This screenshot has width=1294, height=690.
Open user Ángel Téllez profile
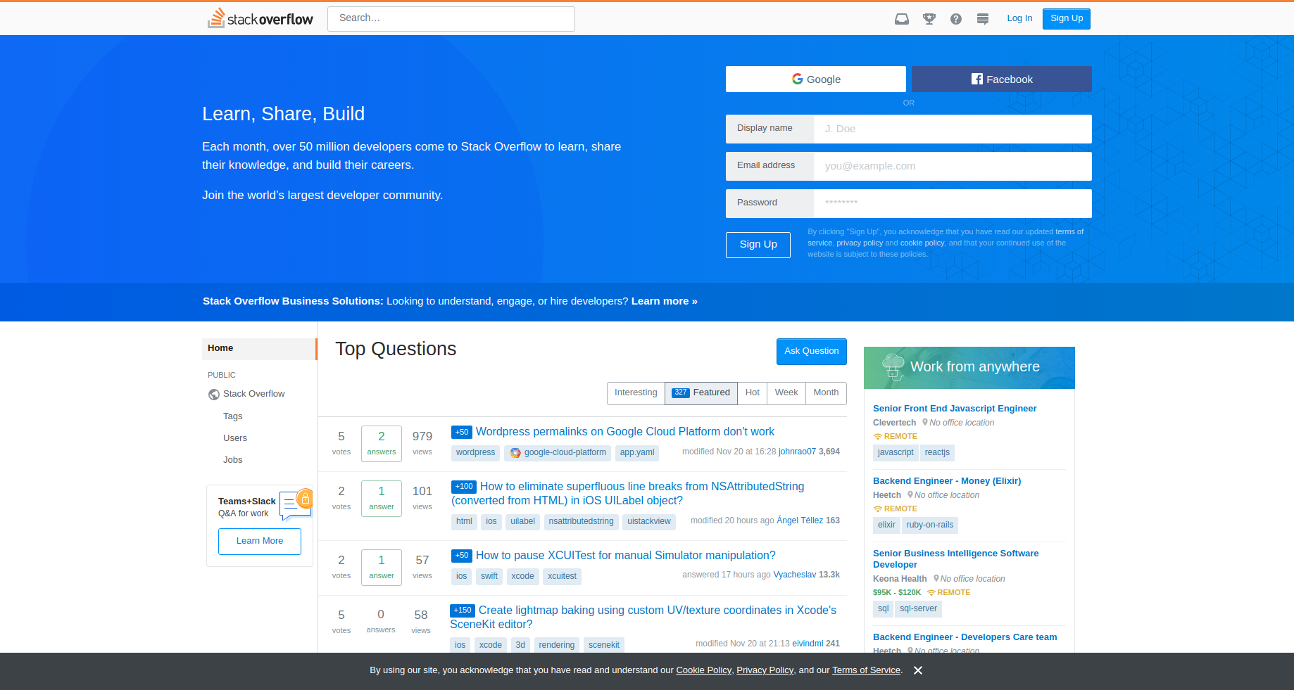(x=800, y=520)
